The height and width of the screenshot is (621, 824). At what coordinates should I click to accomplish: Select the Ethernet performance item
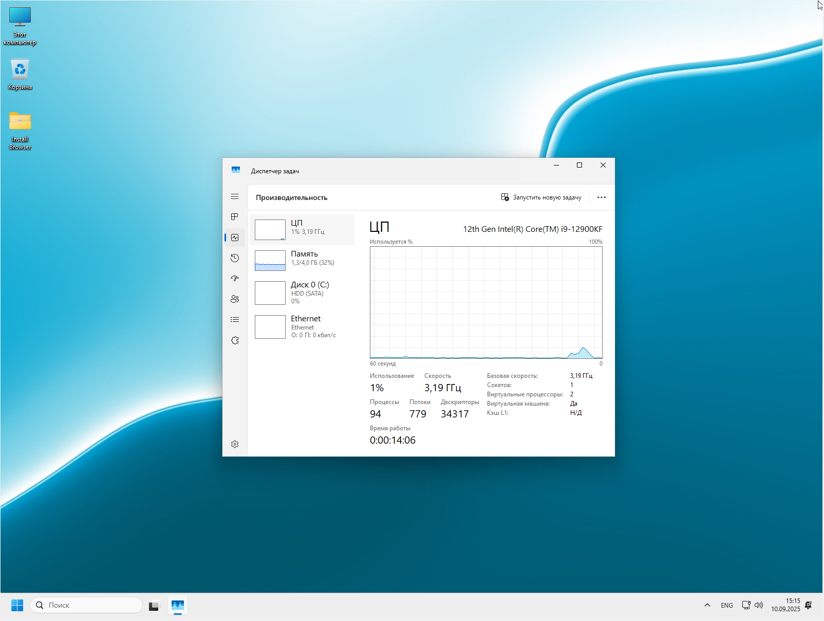302,326
